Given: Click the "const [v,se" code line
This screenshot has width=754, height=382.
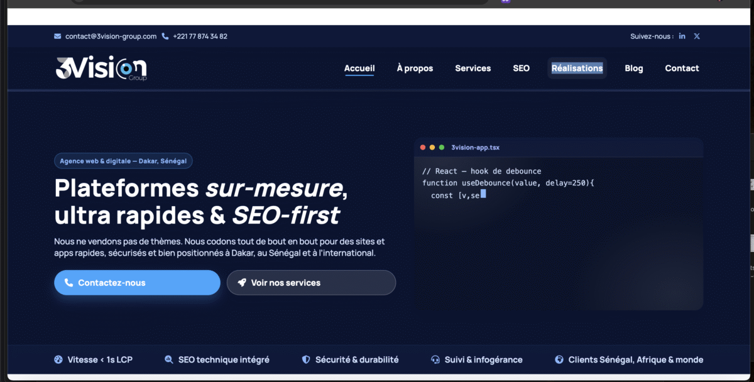Looking at the screenshot, I should (459, 195).
